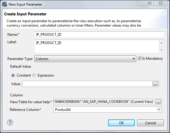
Task: Open the Parameter Type dropdown
Action: pos(85,59)
